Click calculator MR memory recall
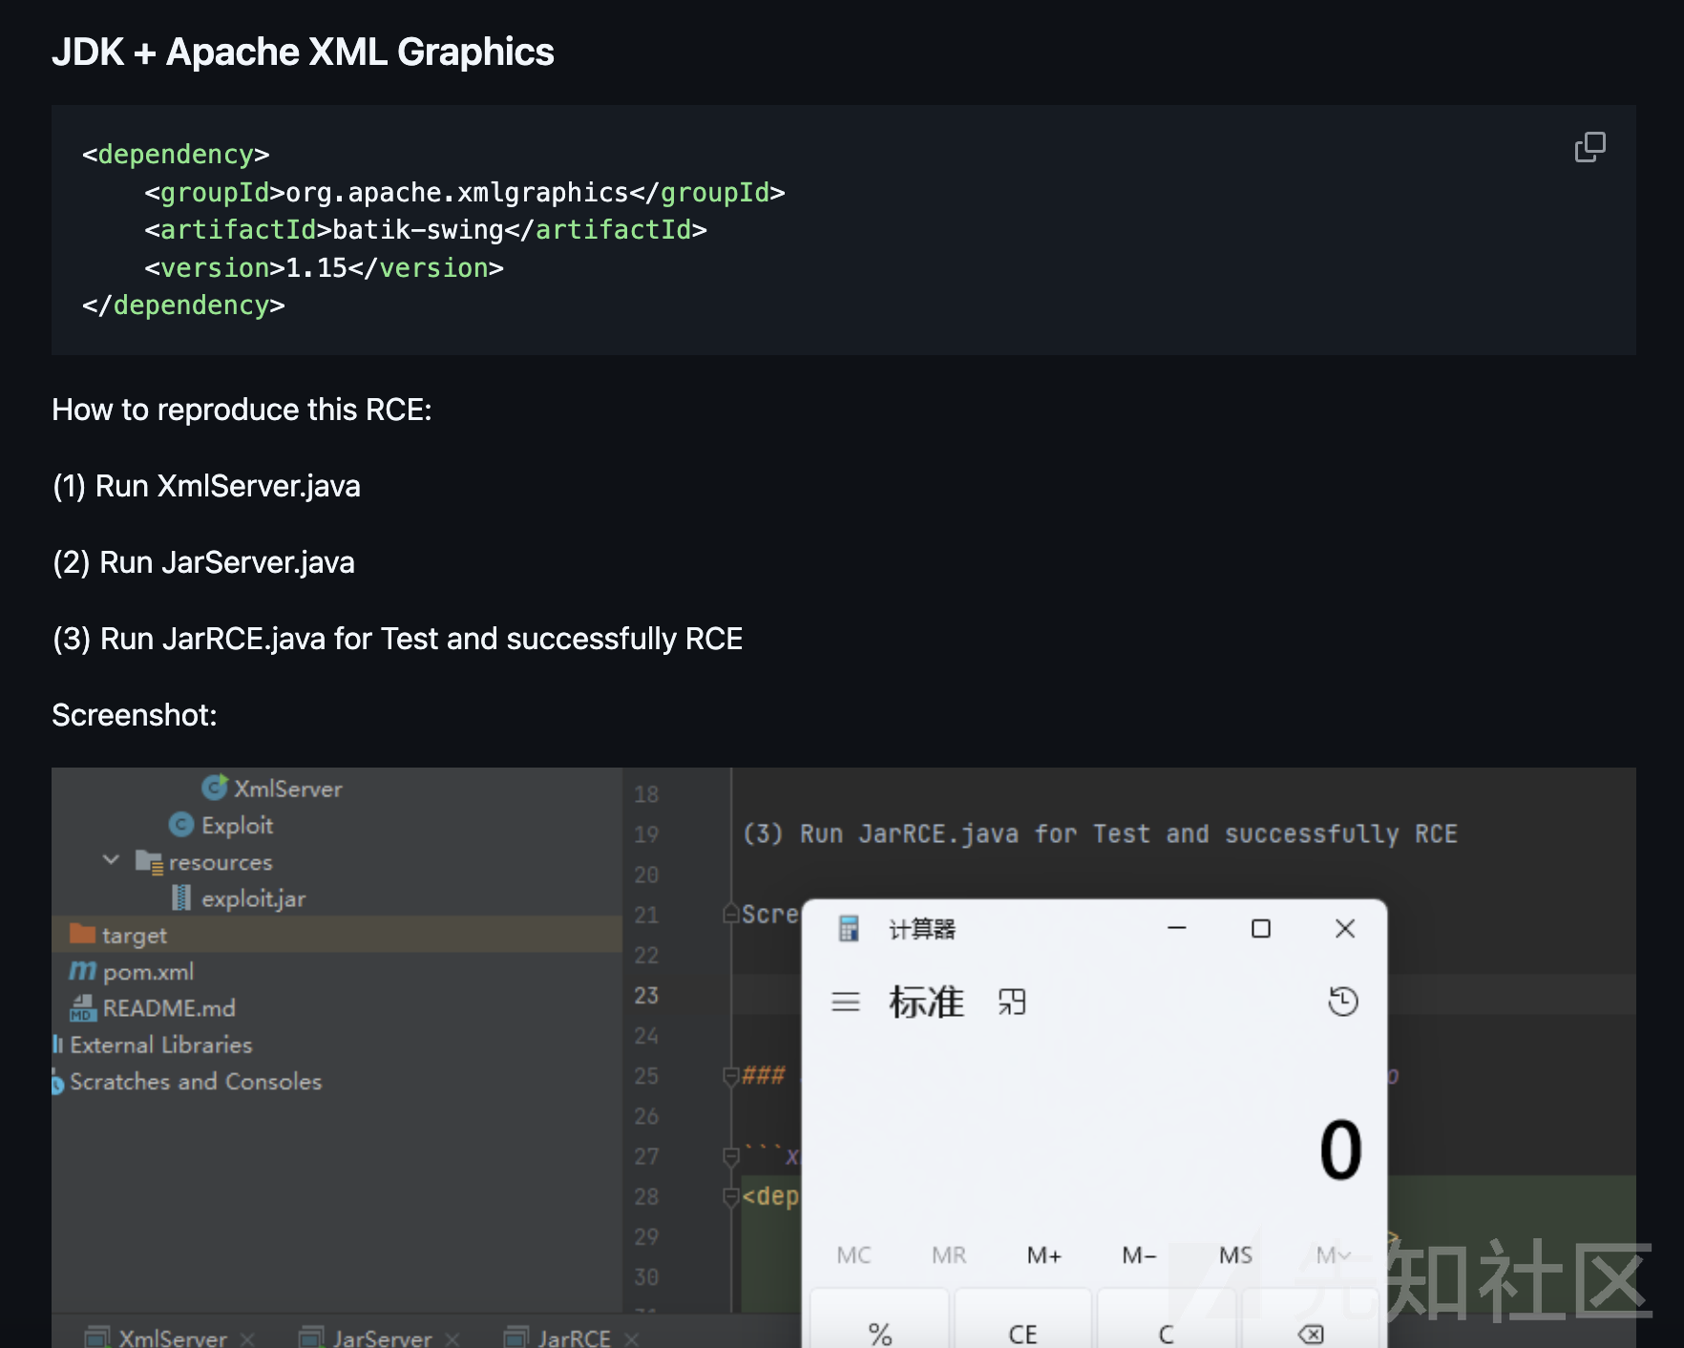1684x1348 pixels. [x=949, y=1255]
